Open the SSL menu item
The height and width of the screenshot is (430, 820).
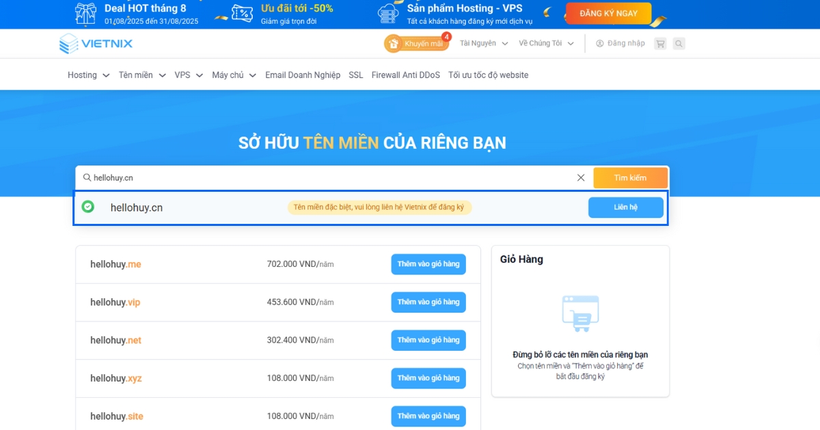tap(355, 75)
